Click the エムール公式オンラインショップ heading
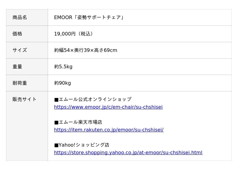Image resolution: width=243 pixels, height=170 pixels. (95, 99)
